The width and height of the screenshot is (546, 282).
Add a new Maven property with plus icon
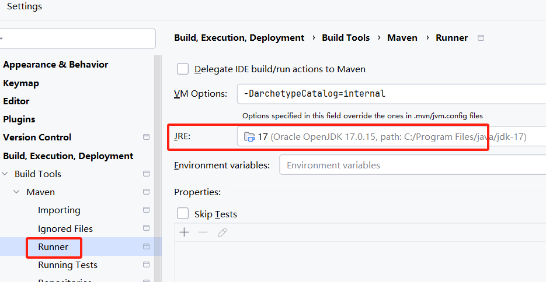pyautogui.click(x=184, y=232)
